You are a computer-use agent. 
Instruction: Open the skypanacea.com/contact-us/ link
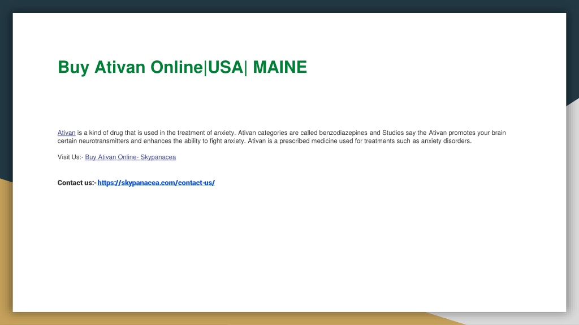[x=156, y=183]
